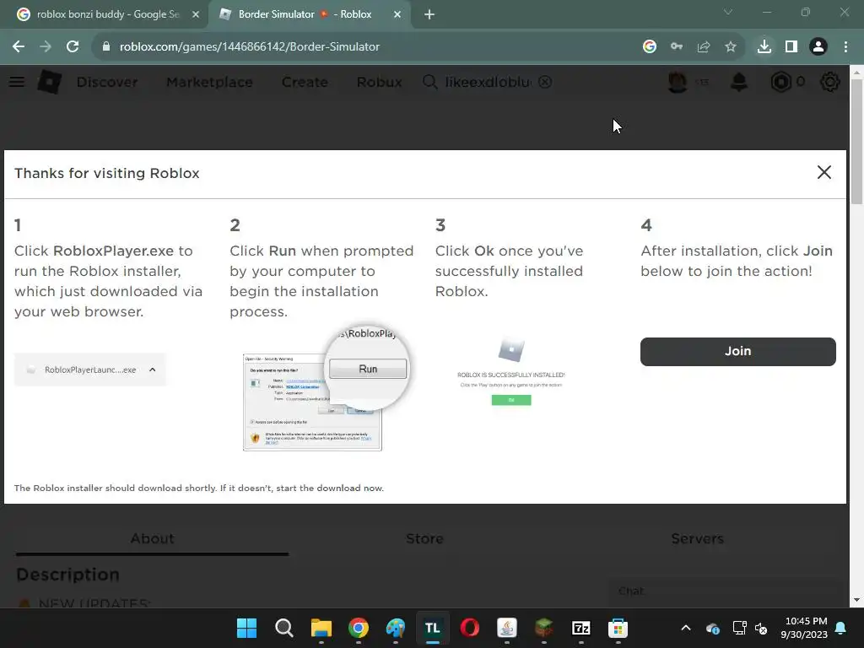
Task: Open the Java taskbar icon
Action: click(507, 628)
